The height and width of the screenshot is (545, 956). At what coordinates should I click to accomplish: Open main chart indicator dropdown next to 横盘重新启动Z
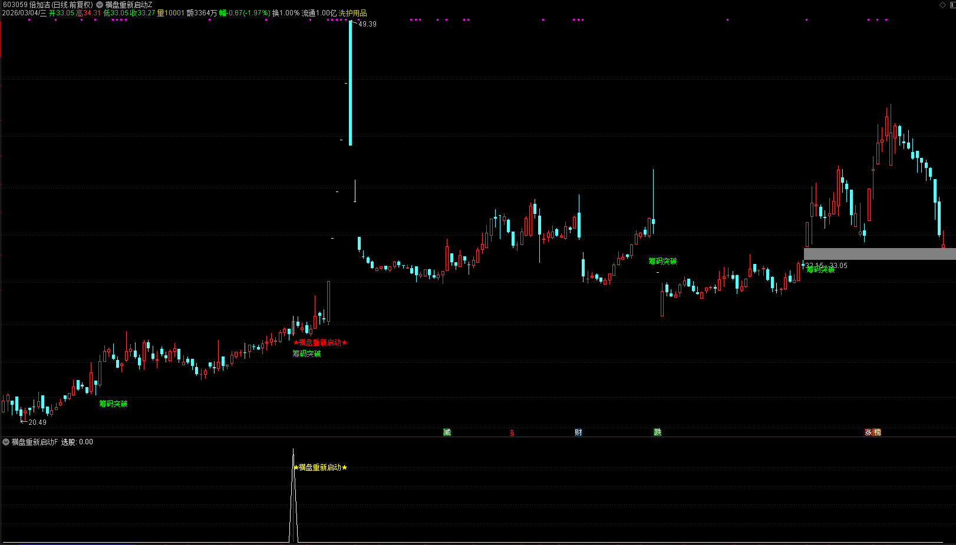[x=100, y=5]
